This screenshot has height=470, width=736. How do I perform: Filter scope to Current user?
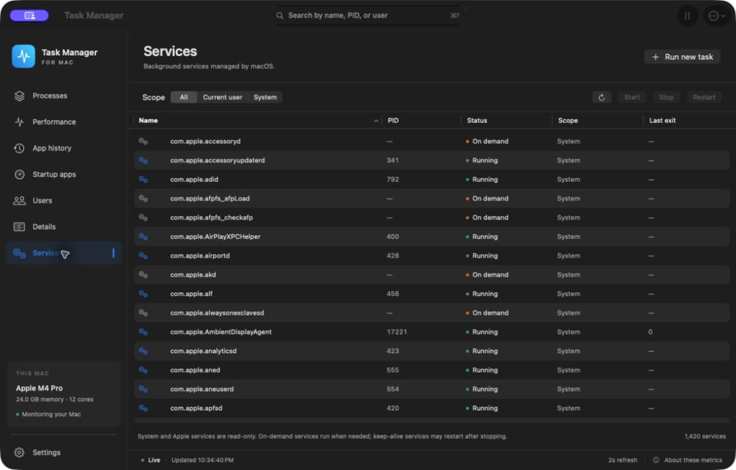tap(223, 97)
